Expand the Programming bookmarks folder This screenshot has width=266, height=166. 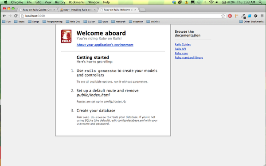click(52, 22)
